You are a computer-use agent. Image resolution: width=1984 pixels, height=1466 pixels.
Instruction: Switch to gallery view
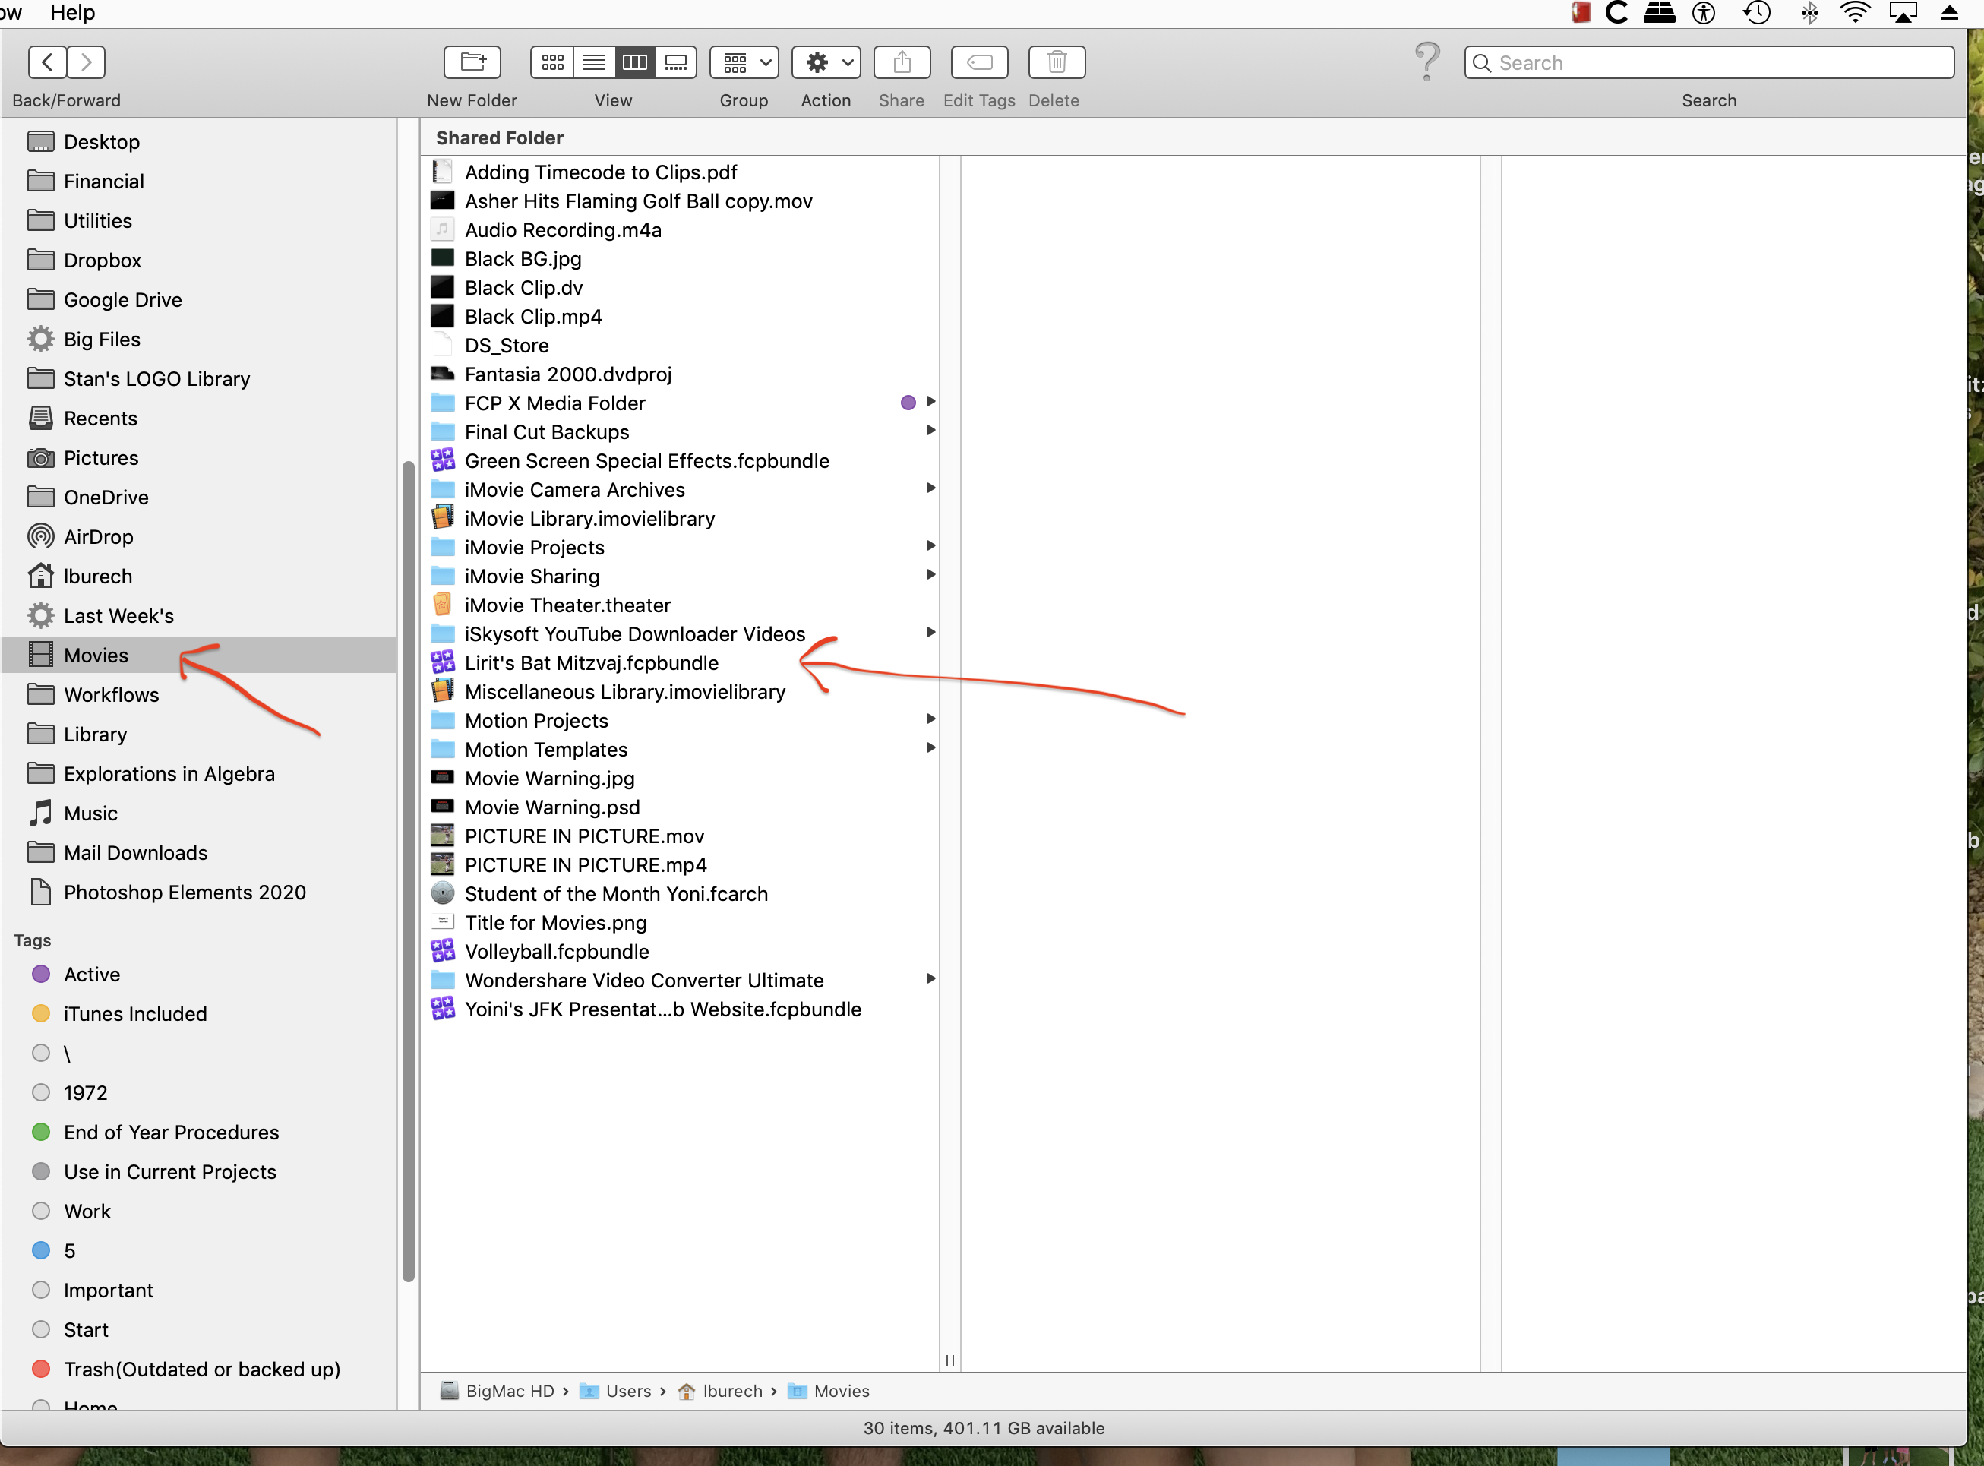(x=675, y=62)
